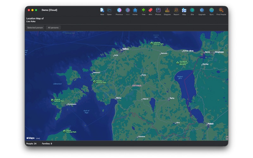
Task: Select the Tartu city label
Action: 172,98
